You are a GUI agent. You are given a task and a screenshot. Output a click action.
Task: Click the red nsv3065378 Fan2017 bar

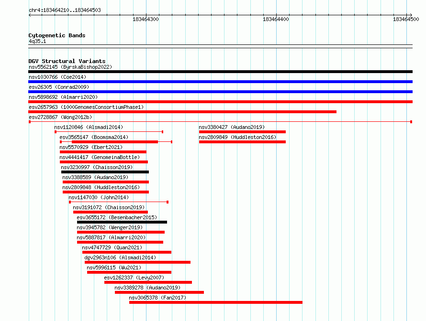pyautogui.click(x=216, y=302)
